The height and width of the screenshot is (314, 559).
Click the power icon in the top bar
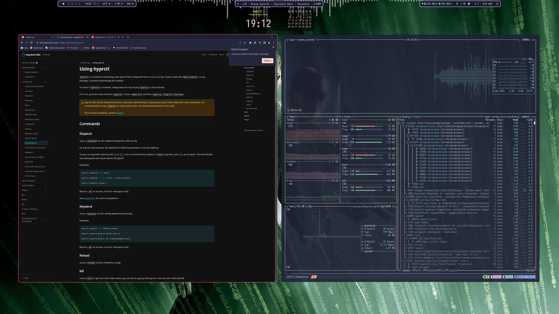497,4
